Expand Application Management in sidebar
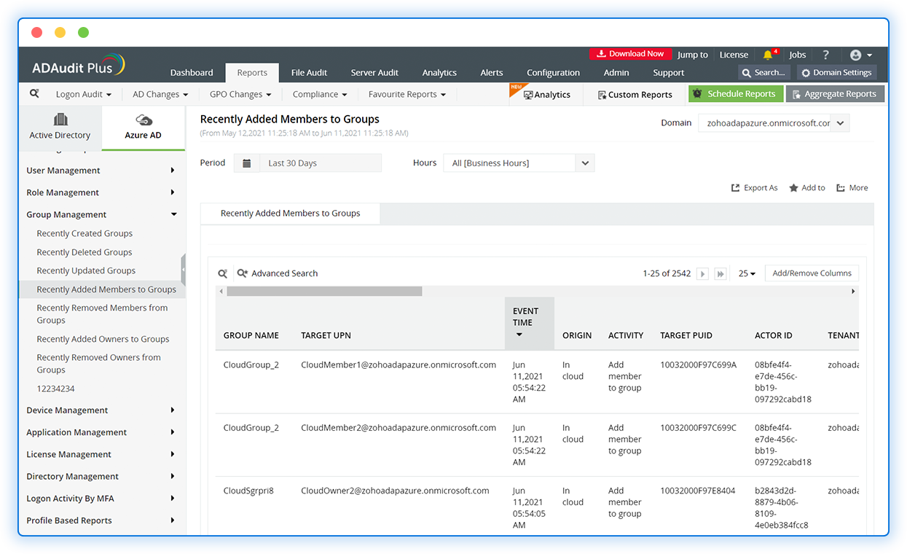This screenshot has width=907, height=554. pyautogui.click(x=101, y=432)
